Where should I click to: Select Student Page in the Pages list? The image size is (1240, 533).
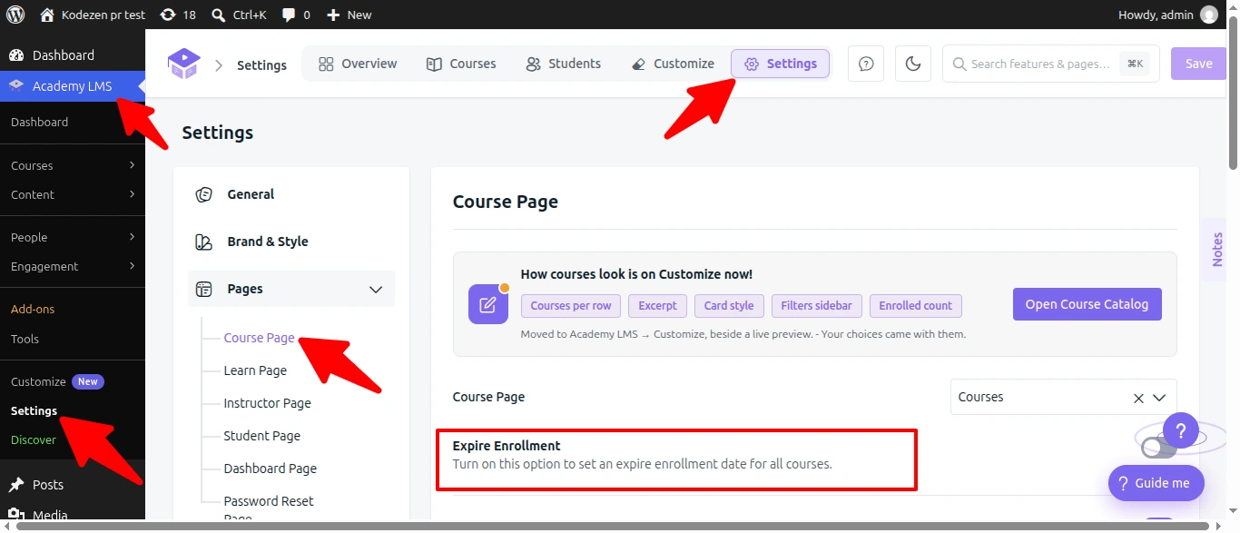point(261,436)
